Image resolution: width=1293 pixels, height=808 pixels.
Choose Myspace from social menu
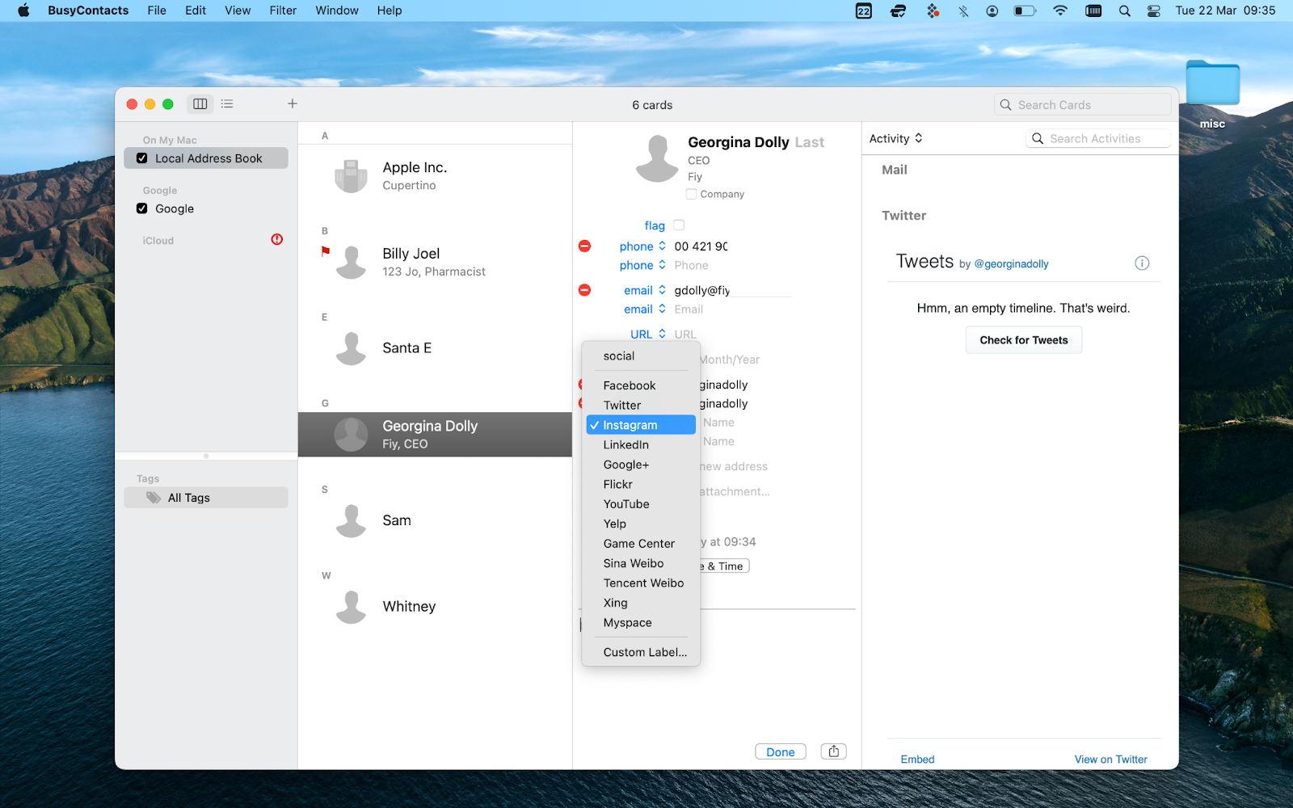click(x=641, y=623)
